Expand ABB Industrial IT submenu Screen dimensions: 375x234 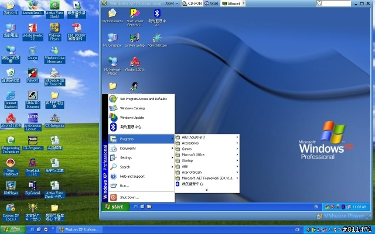pyautogui.click(x=207, y=137)
